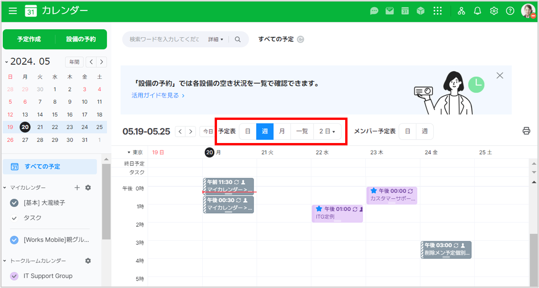The width and height of the screenshot is (539, 288).
Task: Click the notification bell icon
Action: pyautogui.click(x=478, y=11)
